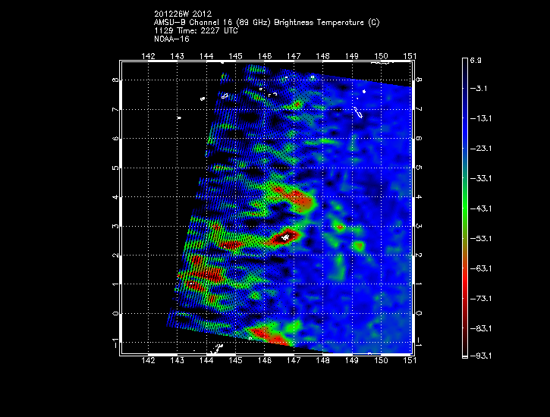Click the green segment of the colorbar
This screenshot has width=550, height=417.
[464, 208]
